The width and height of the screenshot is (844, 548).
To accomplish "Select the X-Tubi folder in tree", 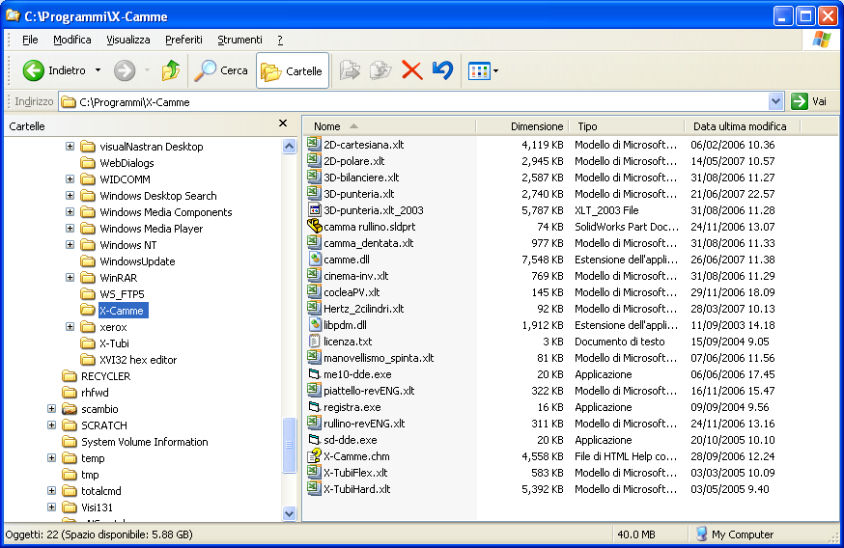I will 104,343.
